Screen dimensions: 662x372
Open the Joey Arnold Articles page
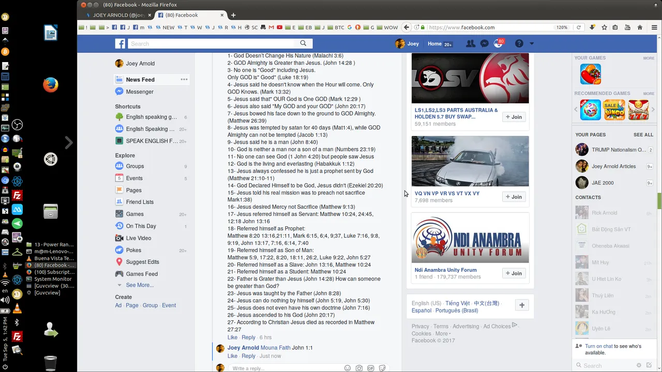tap(613, 166)
